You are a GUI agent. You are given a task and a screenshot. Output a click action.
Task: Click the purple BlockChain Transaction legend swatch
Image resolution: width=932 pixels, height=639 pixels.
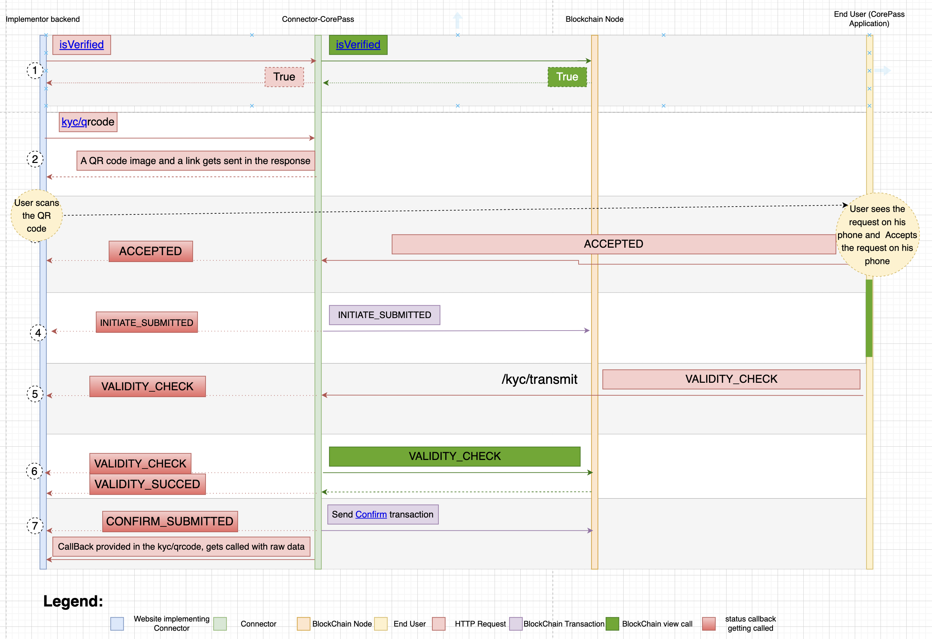516,624
